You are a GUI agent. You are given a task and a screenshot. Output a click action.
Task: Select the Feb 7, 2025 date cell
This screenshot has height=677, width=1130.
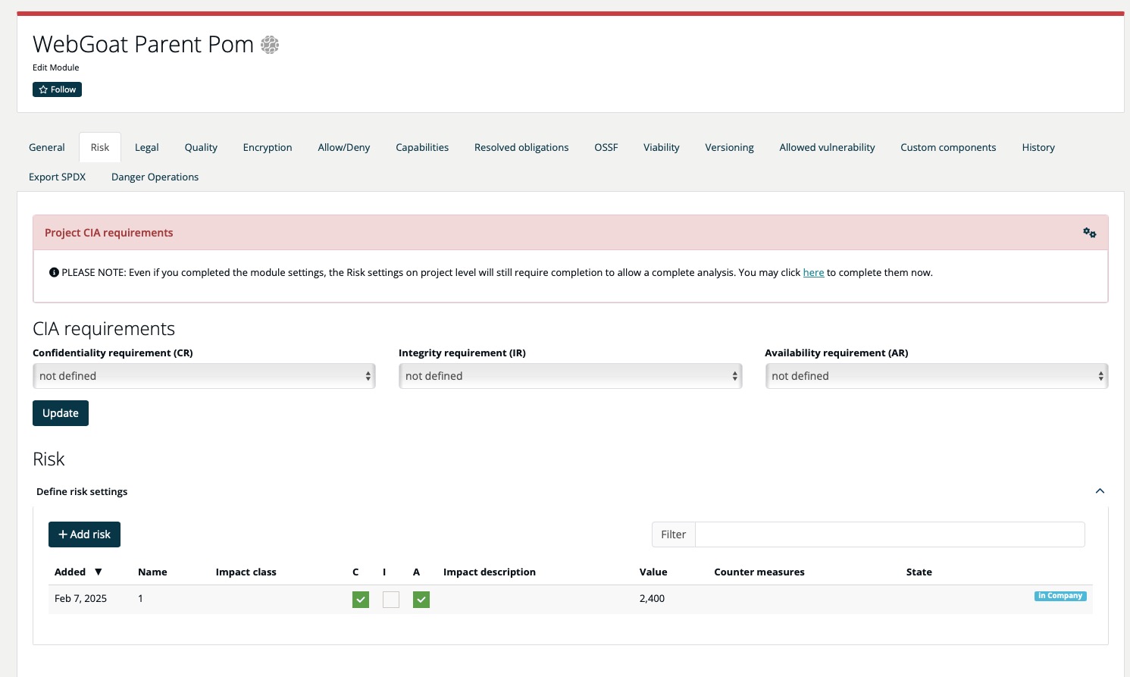pyautogui.click(x=80, y=598)
